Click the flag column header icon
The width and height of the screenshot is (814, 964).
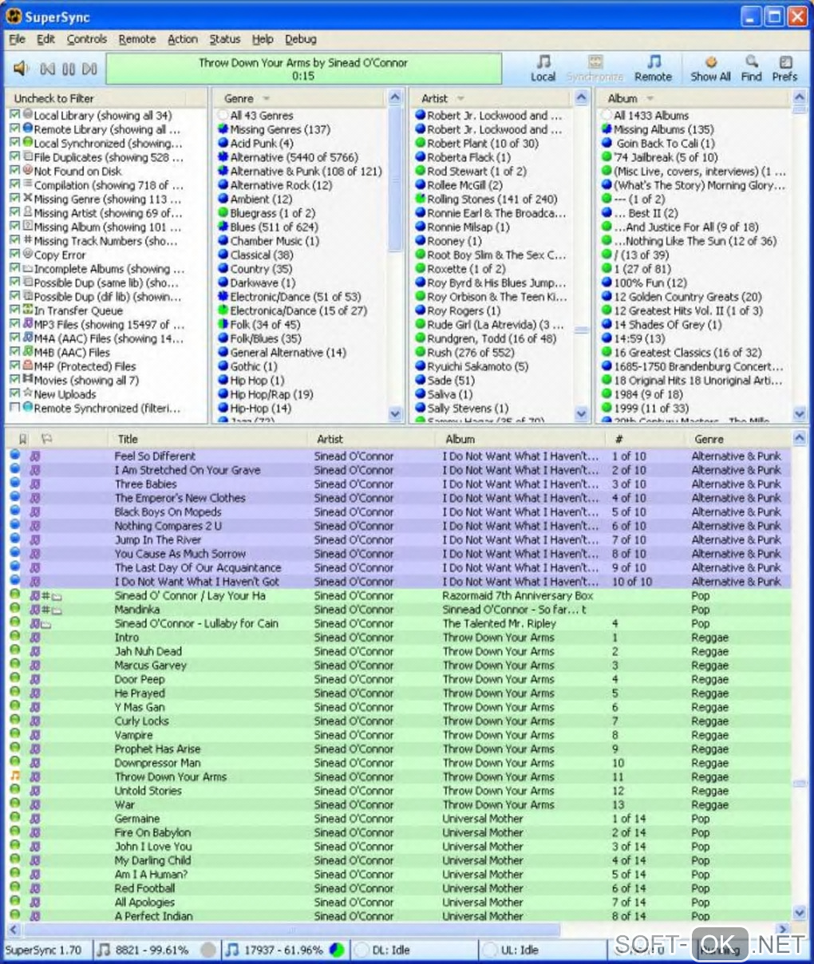[x=47, y=439]
